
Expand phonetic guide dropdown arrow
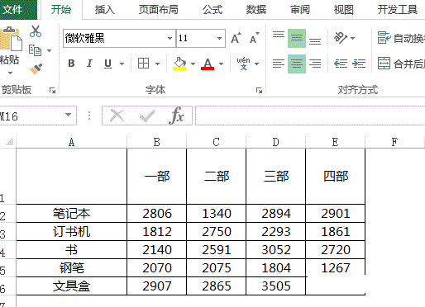[256, 64]
